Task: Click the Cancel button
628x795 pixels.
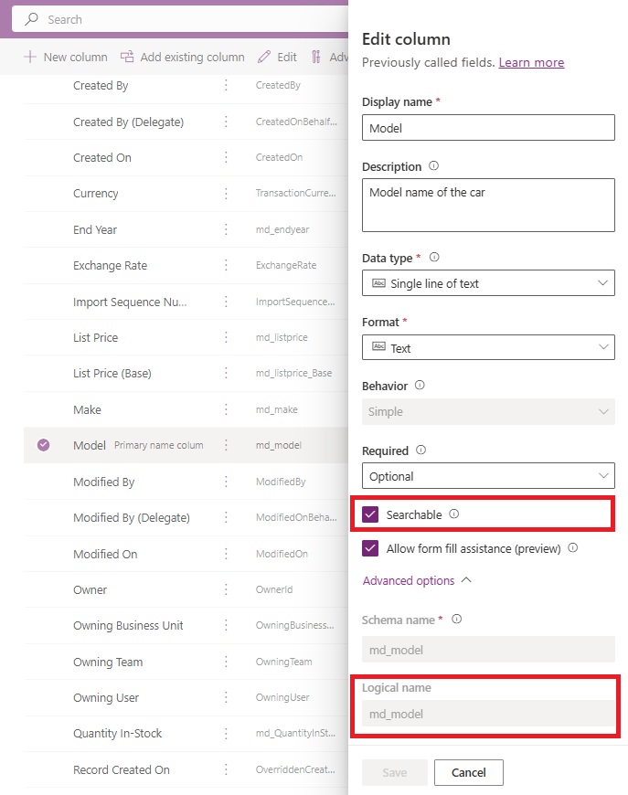Action: pyautogui.click(x=469, y=772)
